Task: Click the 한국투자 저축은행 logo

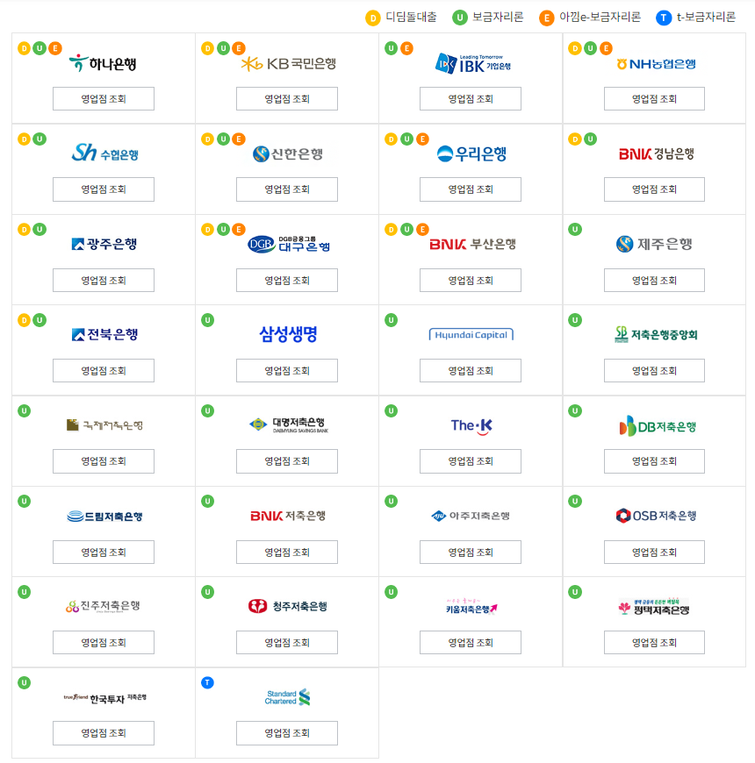Action: click(104, 698)
